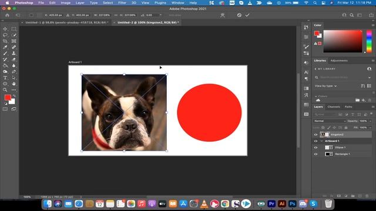Toggle layer filtering switch in Layers panel
Viewport: 376px width, 211px height.
coord(371,114)
